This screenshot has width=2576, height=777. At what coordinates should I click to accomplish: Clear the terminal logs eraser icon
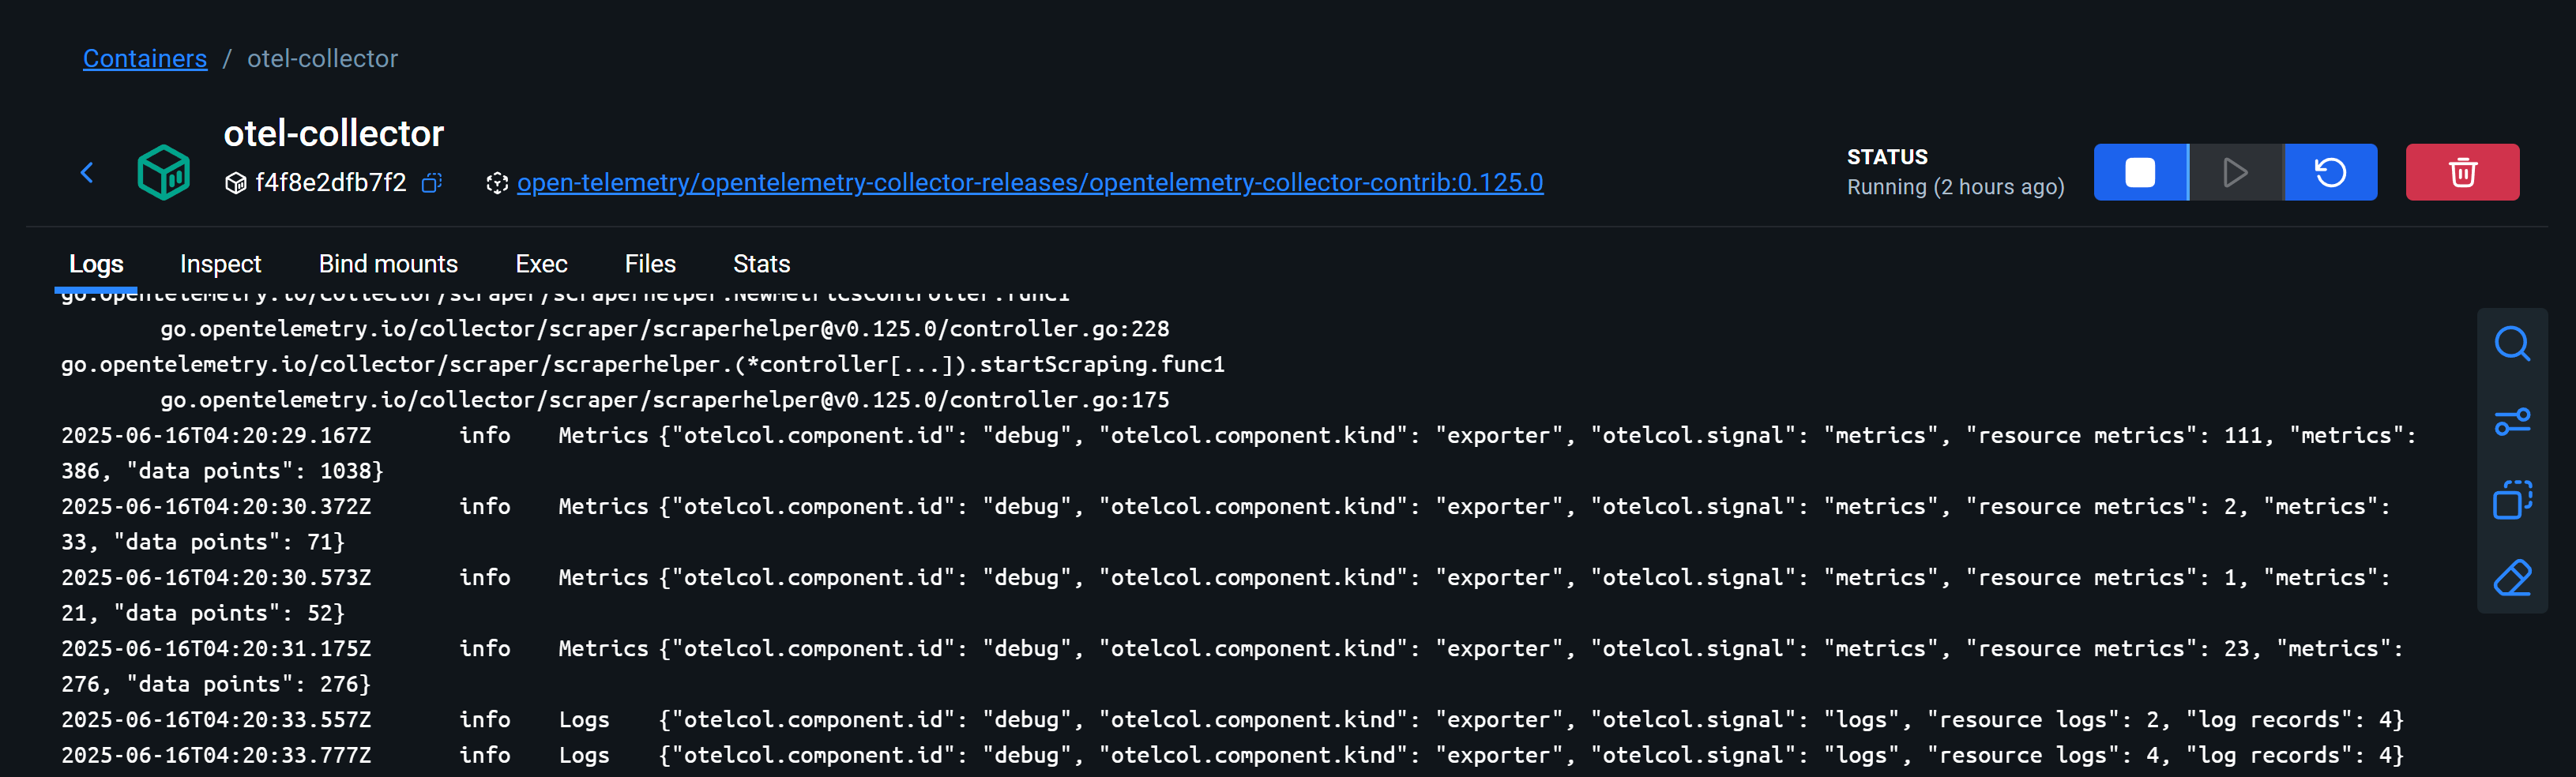(x=2511, y=577)
